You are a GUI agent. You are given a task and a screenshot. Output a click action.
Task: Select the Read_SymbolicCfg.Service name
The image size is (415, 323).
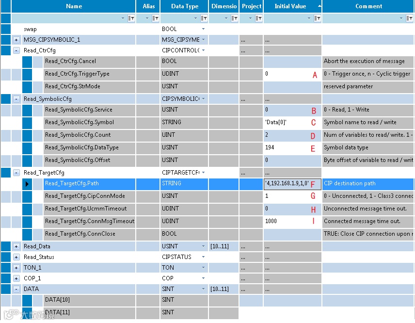79,110
